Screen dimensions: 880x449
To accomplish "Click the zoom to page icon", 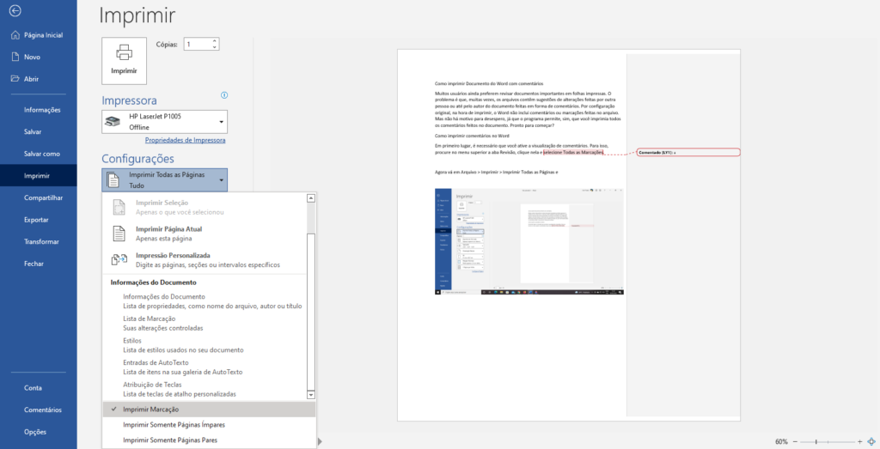I will click(x=871, y=442).
